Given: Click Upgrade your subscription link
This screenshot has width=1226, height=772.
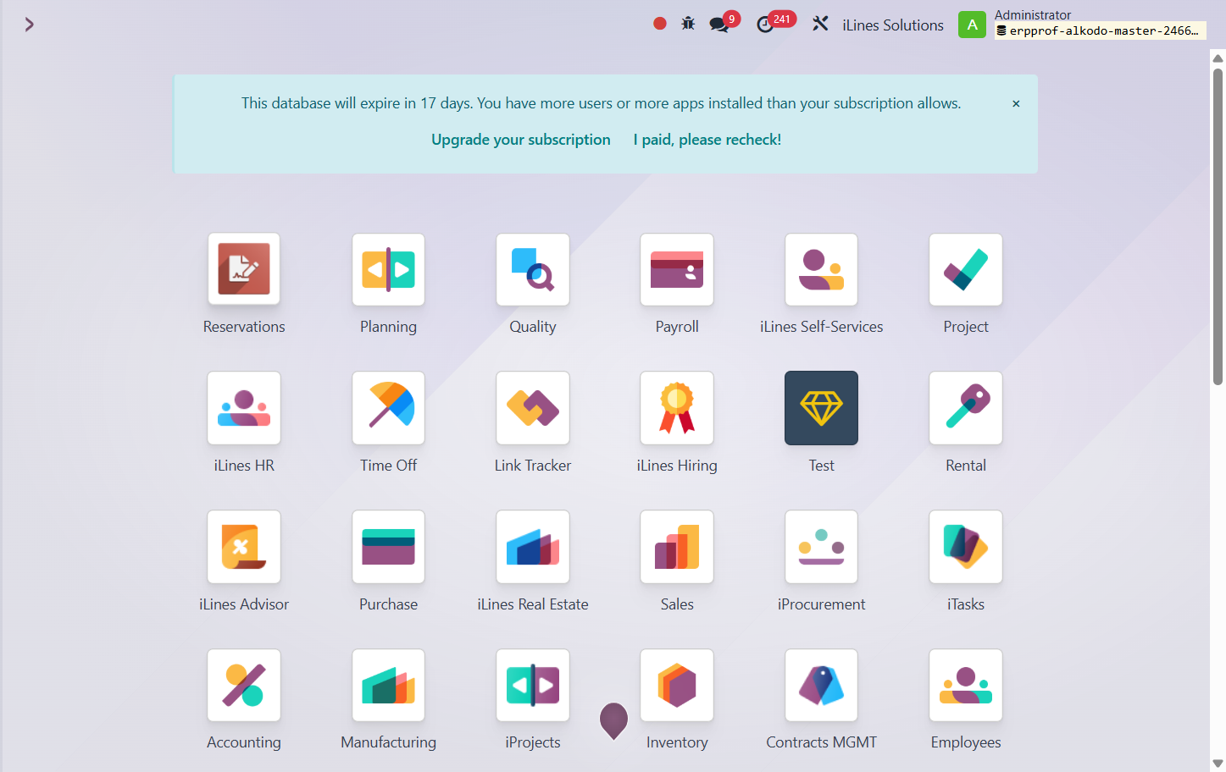Looking at the screenshot, I should [521, 140].
